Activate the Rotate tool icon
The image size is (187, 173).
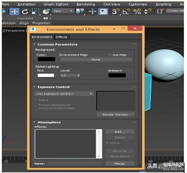25,12
